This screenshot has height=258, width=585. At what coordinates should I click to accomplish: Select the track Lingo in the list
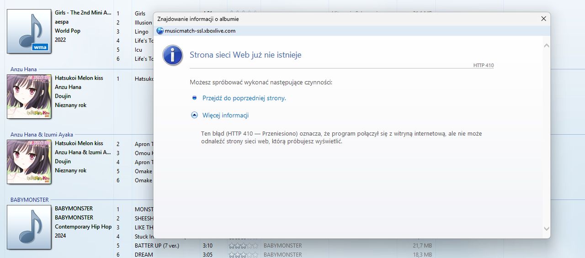point(142,32)
